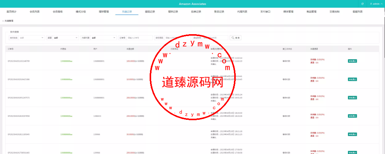Open the 提现记录 tab

point(150,12)
